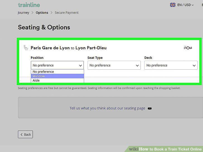Viewport: 203px width, 152px height.
Task: Click the Position dropdown chevron arrow
Action: click(x=80, y=65)
